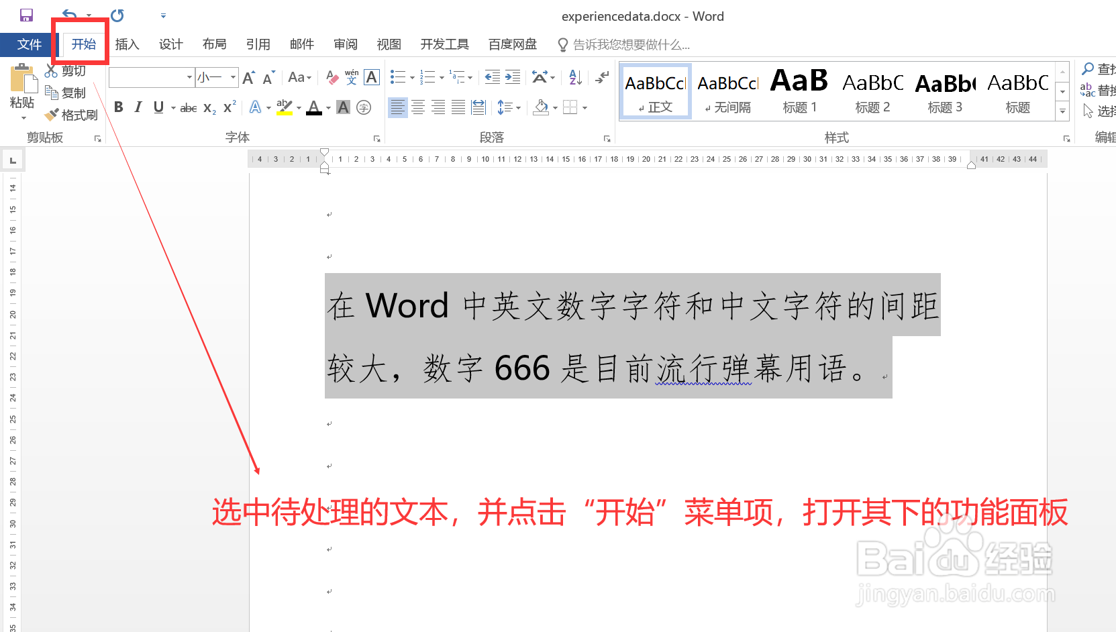Switch to the 设计 ribbon tab

[x=170, y=44]
